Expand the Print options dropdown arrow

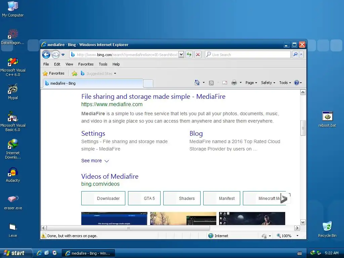(x=241, y=83)
